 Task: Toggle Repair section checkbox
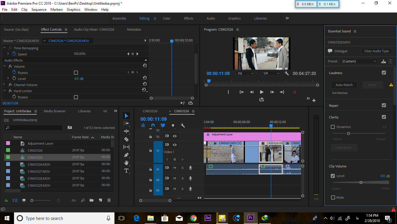click(384, 105)
